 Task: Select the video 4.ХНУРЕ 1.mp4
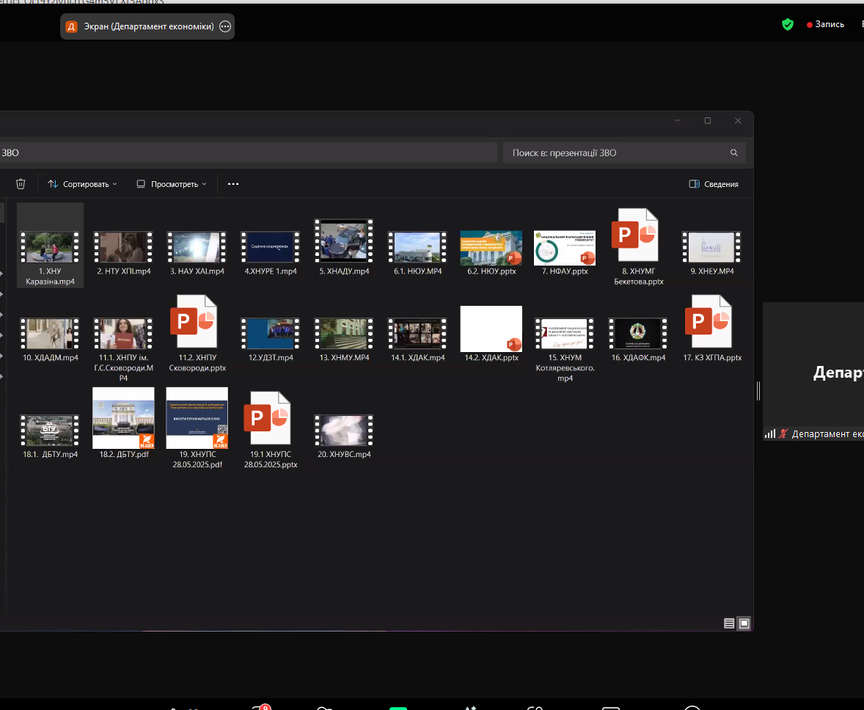click(x=270, y=252)
